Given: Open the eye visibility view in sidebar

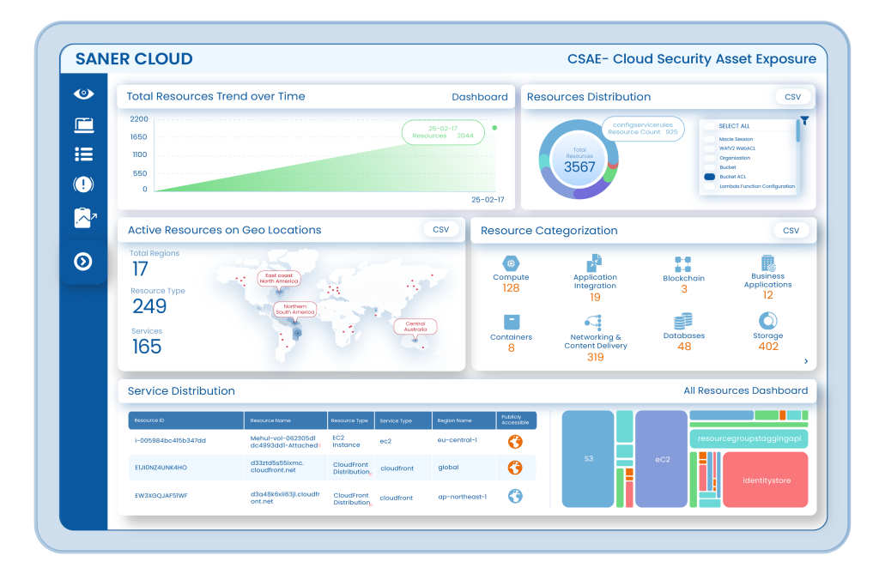Looking at the screenshot, I should [83, 94].
